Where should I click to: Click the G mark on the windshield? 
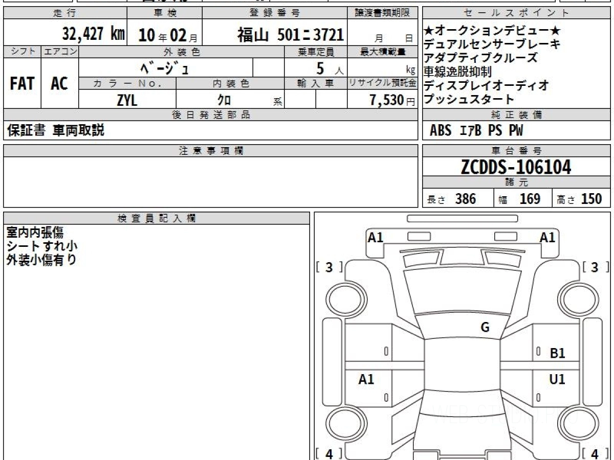pyautogui.click(x=485, y=328)
